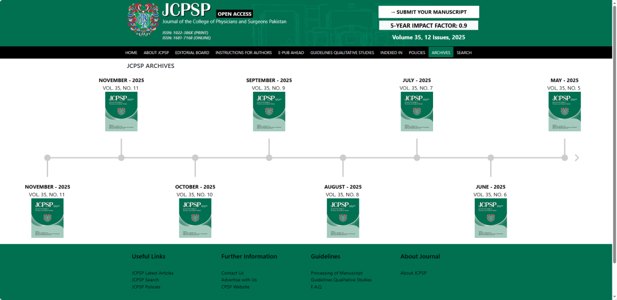Viewport: 617px width, 300px height.
Task: Open the E-Pub Ahead menu item
Action: click(x=291, y=52)
